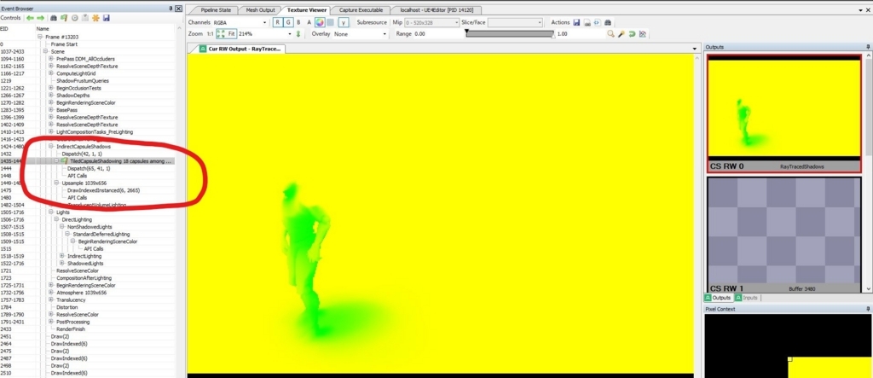Open the texture tab list dropdown arrow
Viewport: 873px width, 378px height.
(x=695, y=49)
